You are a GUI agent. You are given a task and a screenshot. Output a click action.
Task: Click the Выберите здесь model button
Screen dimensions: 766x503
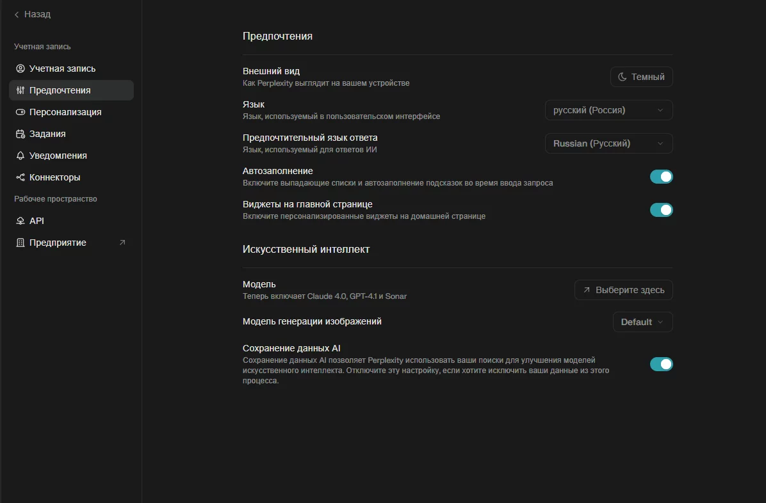click(x=623, y=290)
